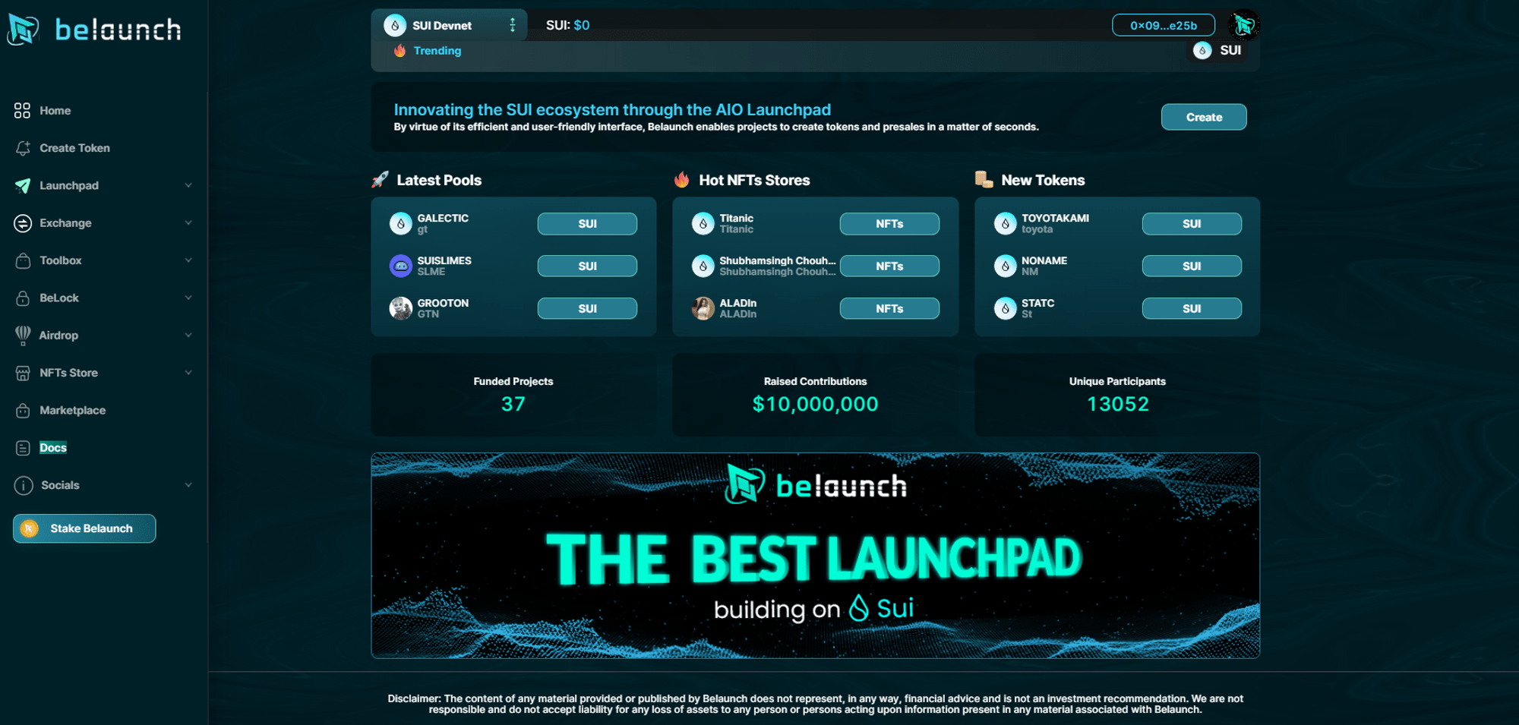Click NFTs button for Shubhamsingh Chouh store
1519x725 pixels.
889,266
